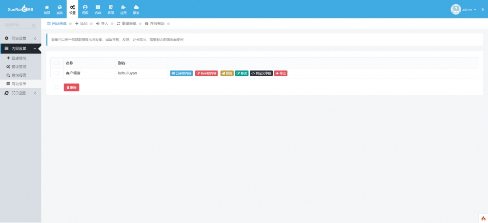Open the 内容 grid icon in top navigation
The image size is (488, 223).
[x=98, y=9]
